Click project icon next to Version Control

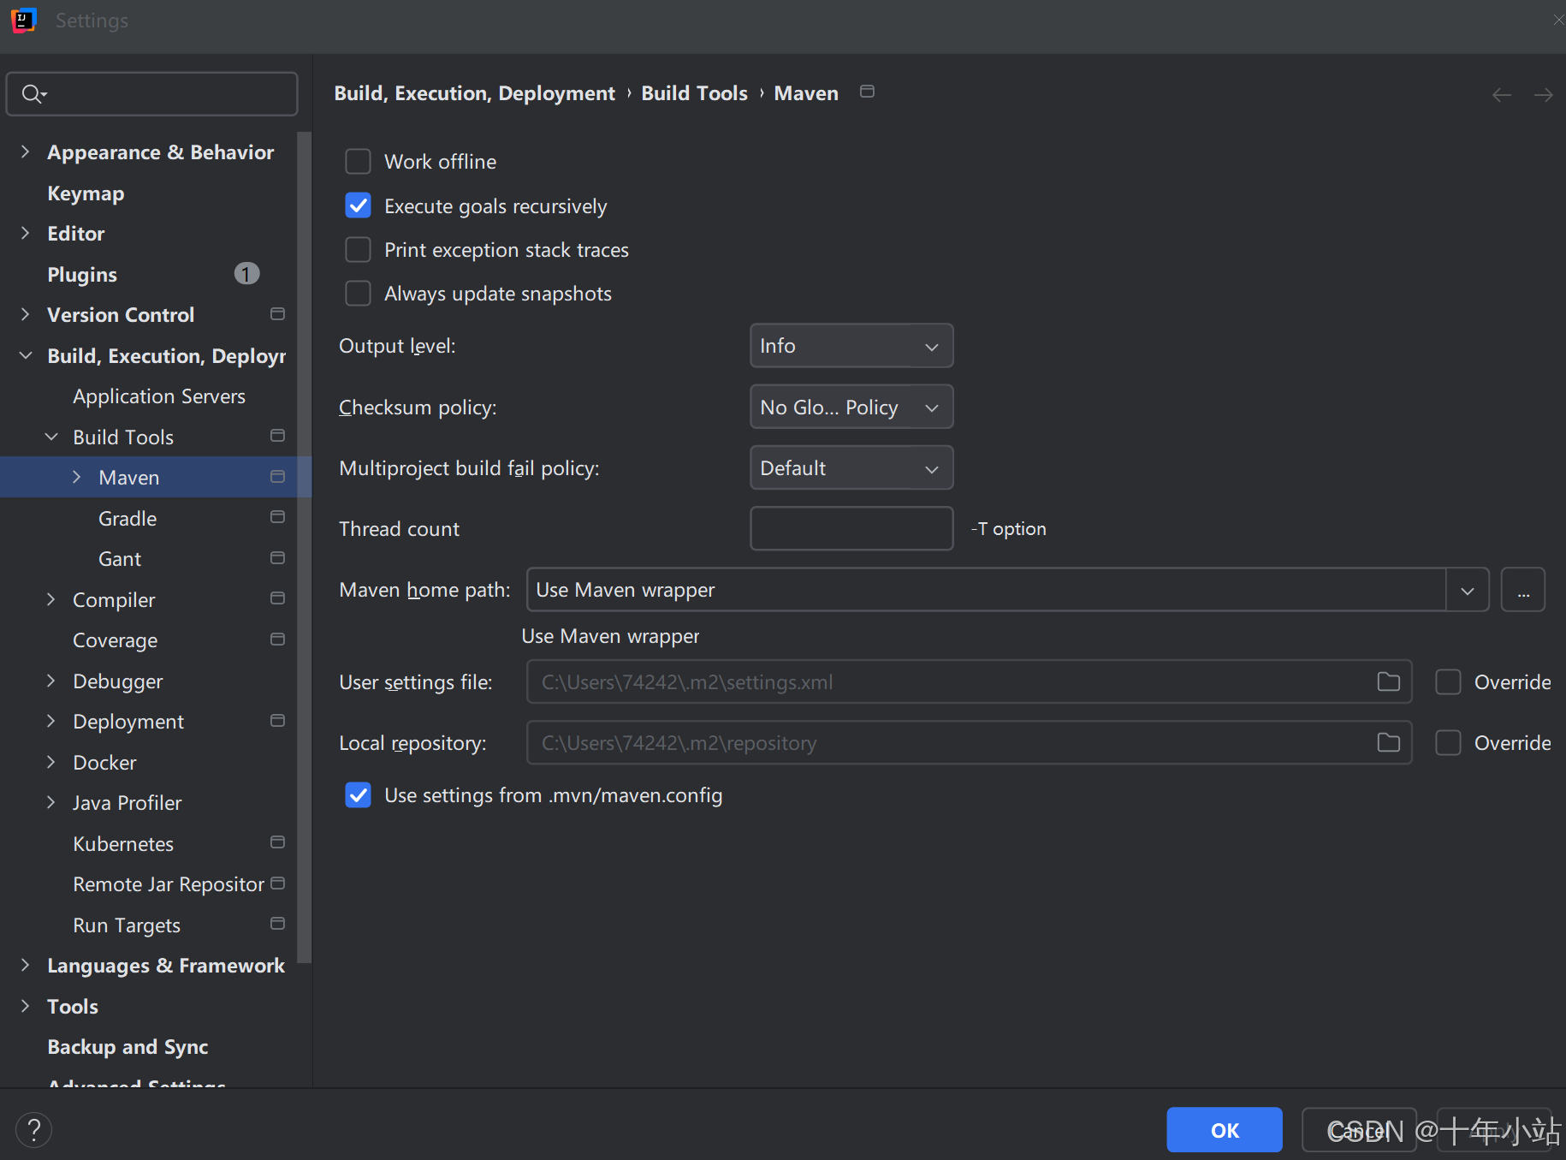277,314
